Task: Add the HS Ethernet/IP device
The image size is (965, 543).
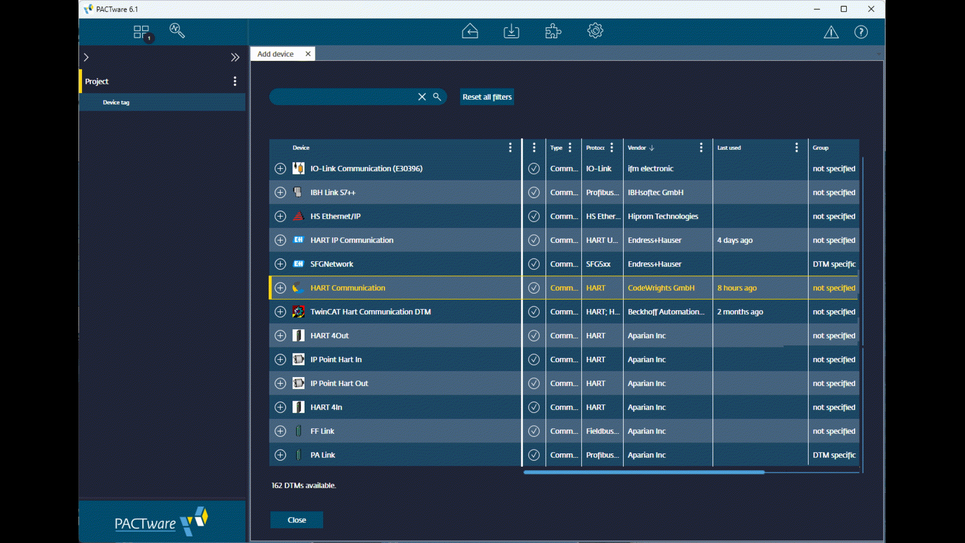Action: 280,216
